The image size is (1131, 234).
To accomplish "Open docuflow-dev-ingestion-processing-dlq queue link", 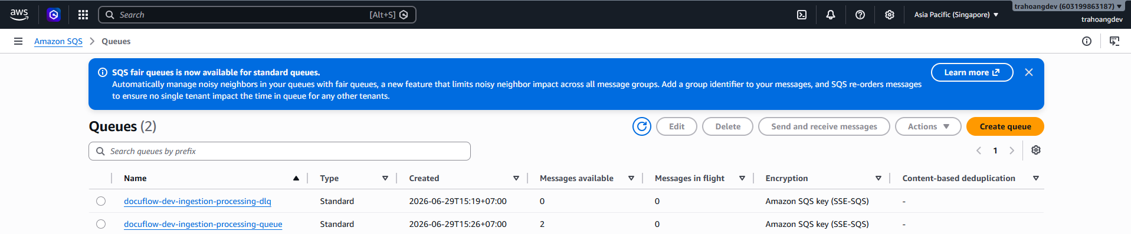I will [198, 201].
